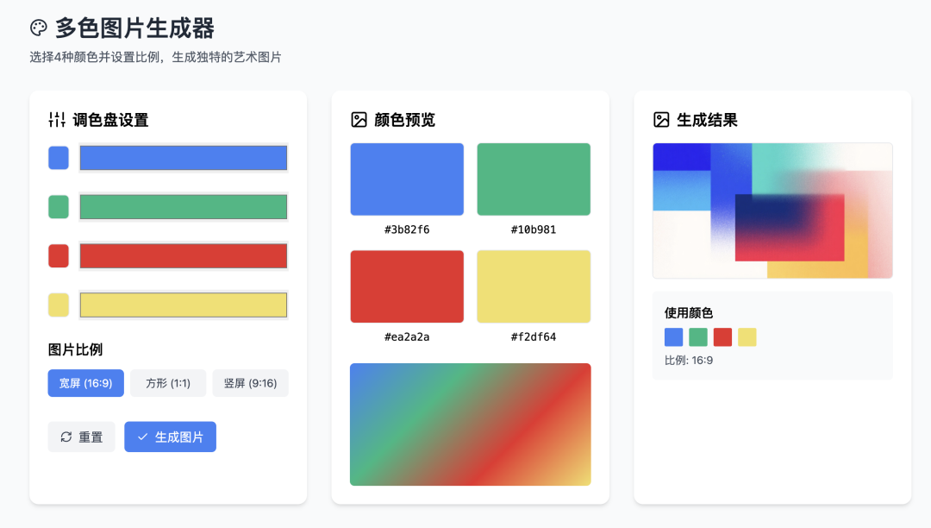
Task: Open the green color picker bar
Action: click(184, 207)
